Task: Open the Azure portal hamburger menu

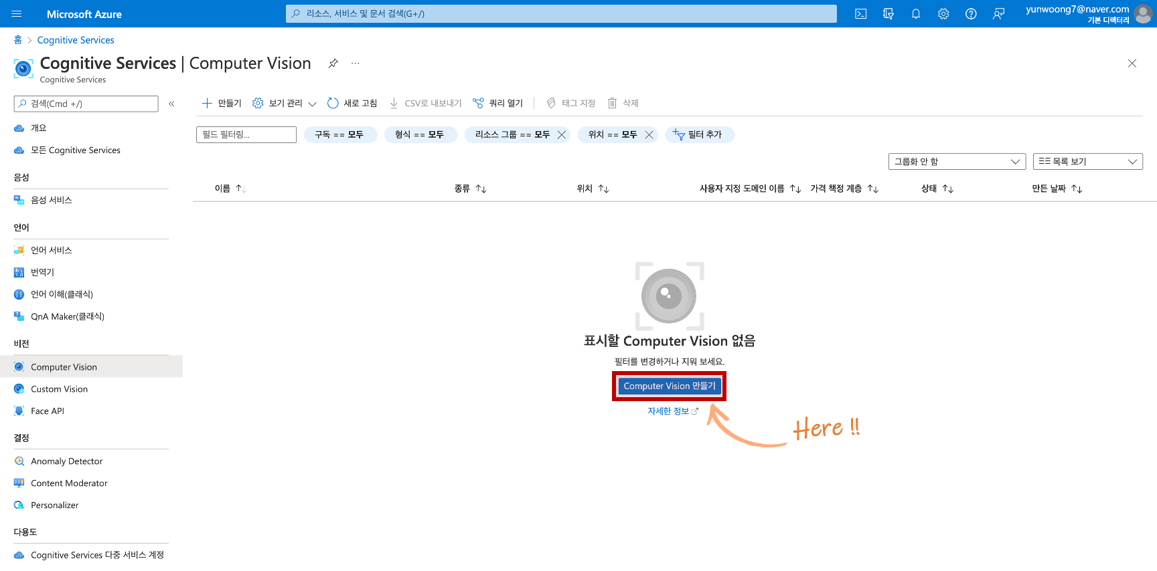Action: [17, 13]
